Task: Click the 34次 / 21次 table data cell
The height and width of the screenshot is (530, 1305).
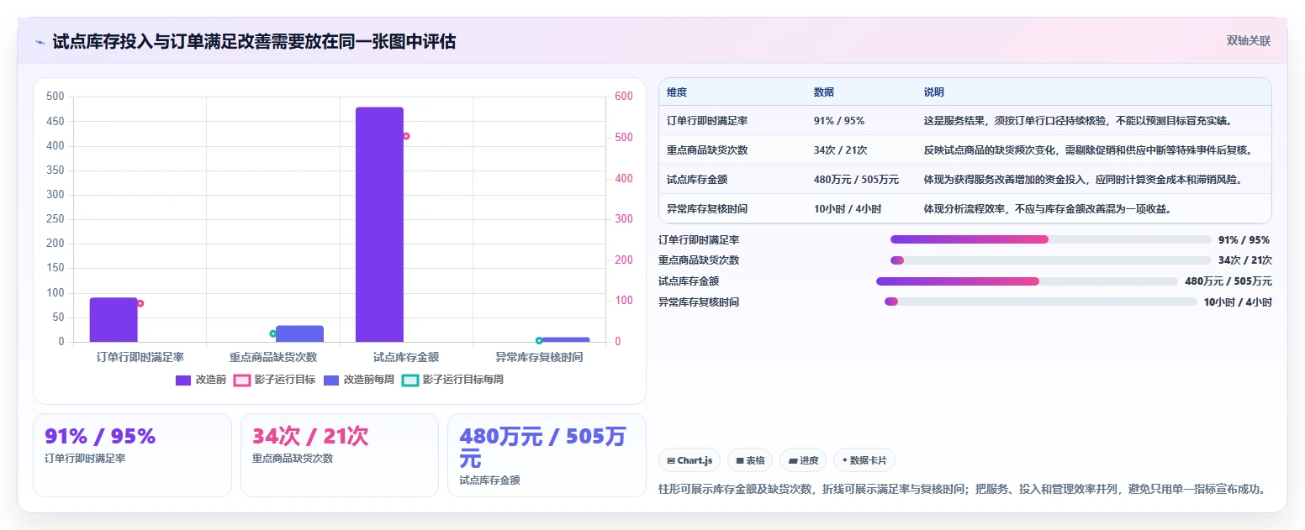Action: coord(841,150)
